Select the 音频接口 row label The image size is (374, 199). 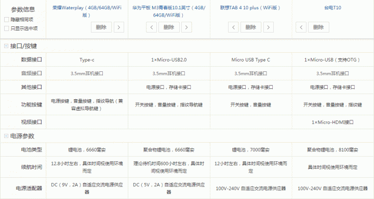click(32, 73)
